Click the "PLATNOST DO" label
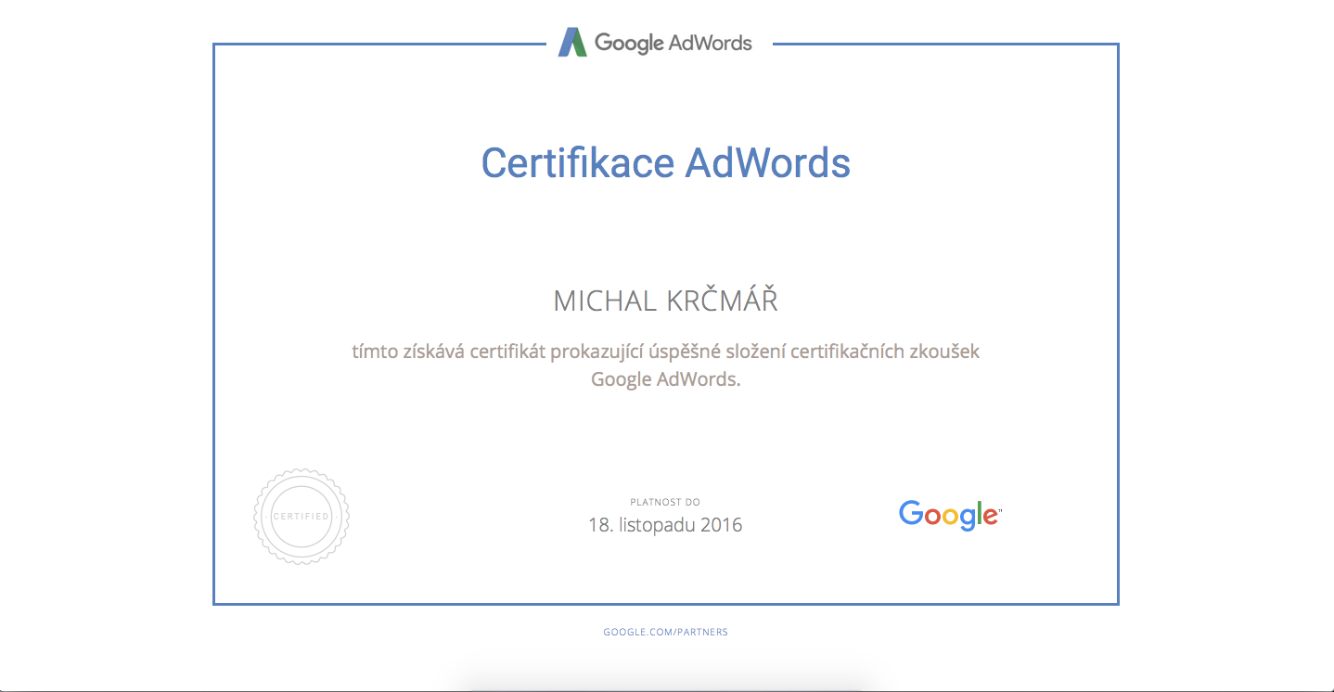 (x=665, y=502)
